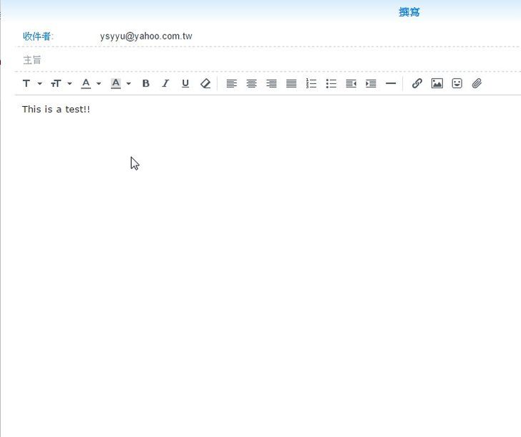
Task: Justify the paragraph text
Action: coord(291,83)
